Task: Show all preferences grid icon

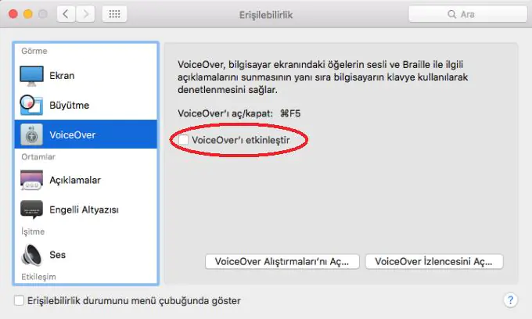Action: (x=115, y=14)
